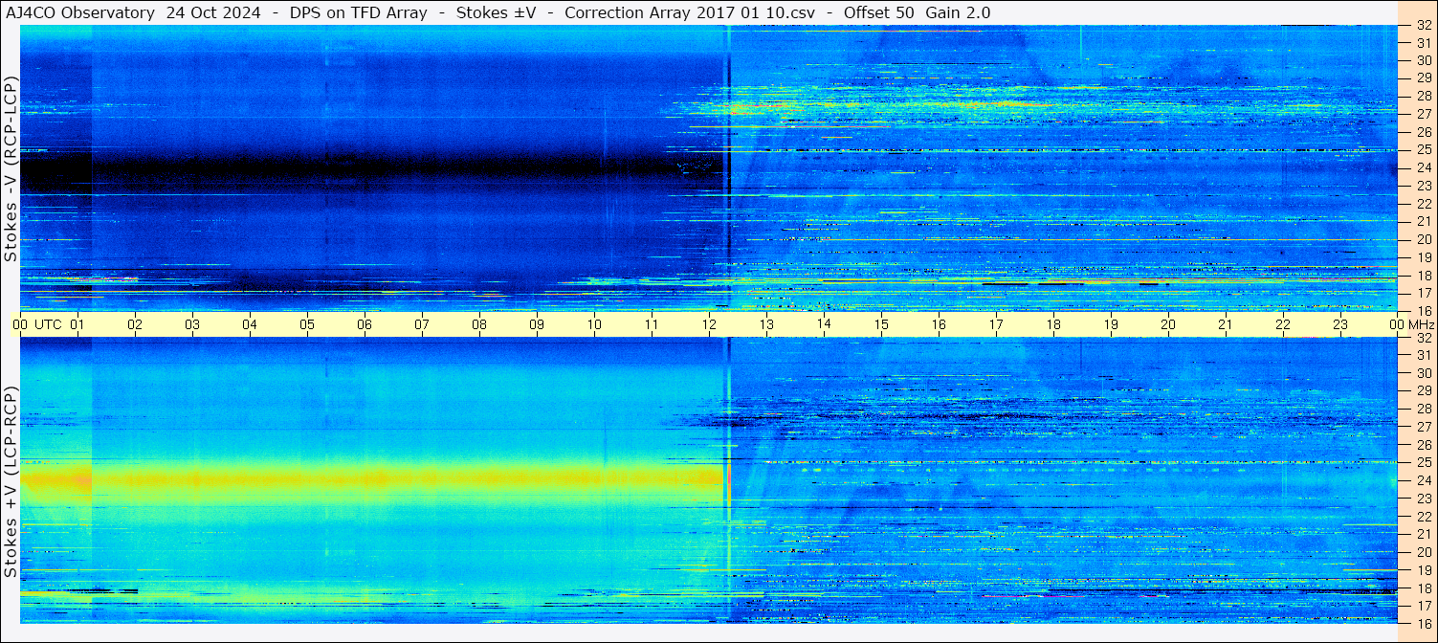This screenshot has width=1438, height=643.
Task: Click the 21 hour marker on time axis
Action: point(1226,324)
